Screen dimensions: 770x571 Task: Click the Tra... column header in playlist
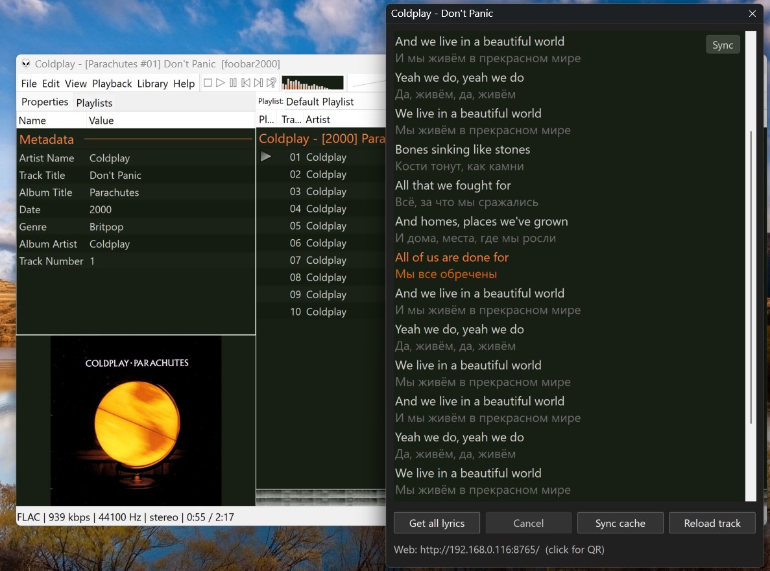pos(291,119)
